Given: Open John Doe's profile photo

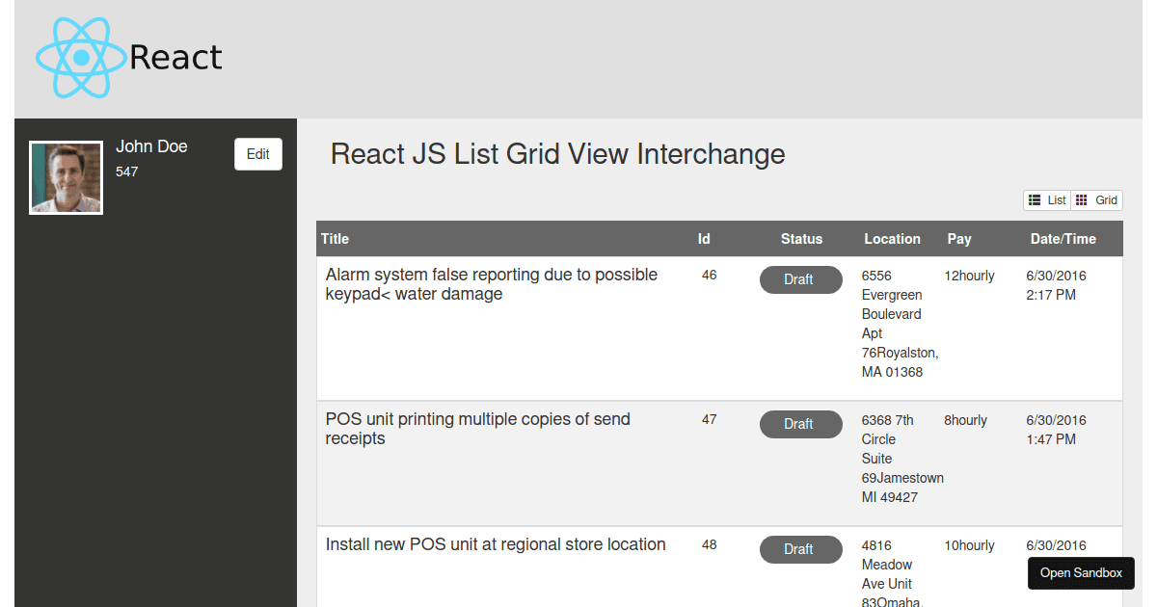Looking at the screenshot, I should 66,178.
